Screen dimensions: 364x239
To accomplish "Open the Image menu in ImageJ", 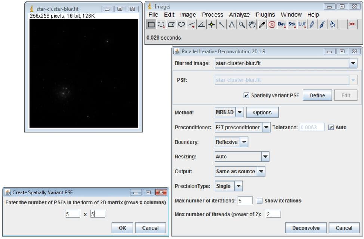I will (188, 15).
